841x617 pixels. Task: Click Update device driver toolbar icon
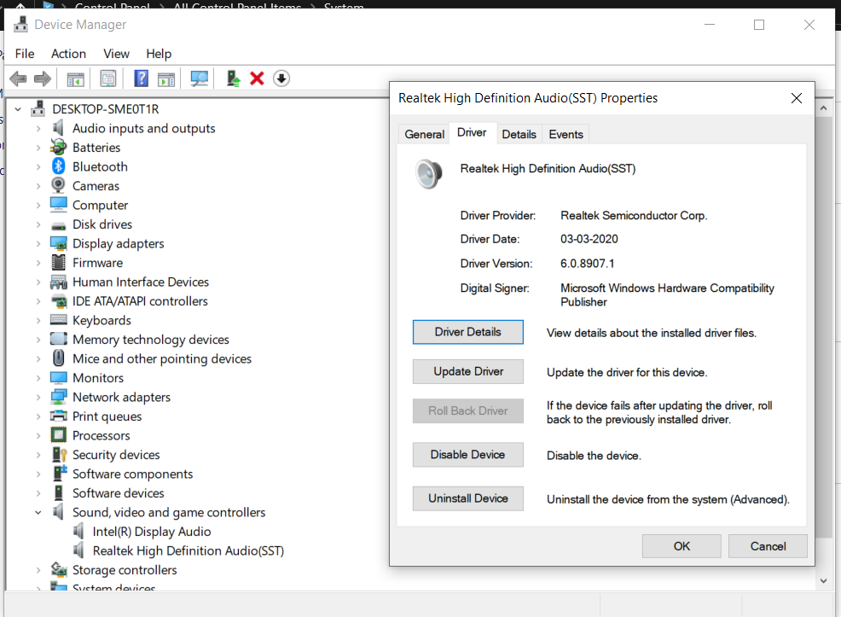click(234, 79)
